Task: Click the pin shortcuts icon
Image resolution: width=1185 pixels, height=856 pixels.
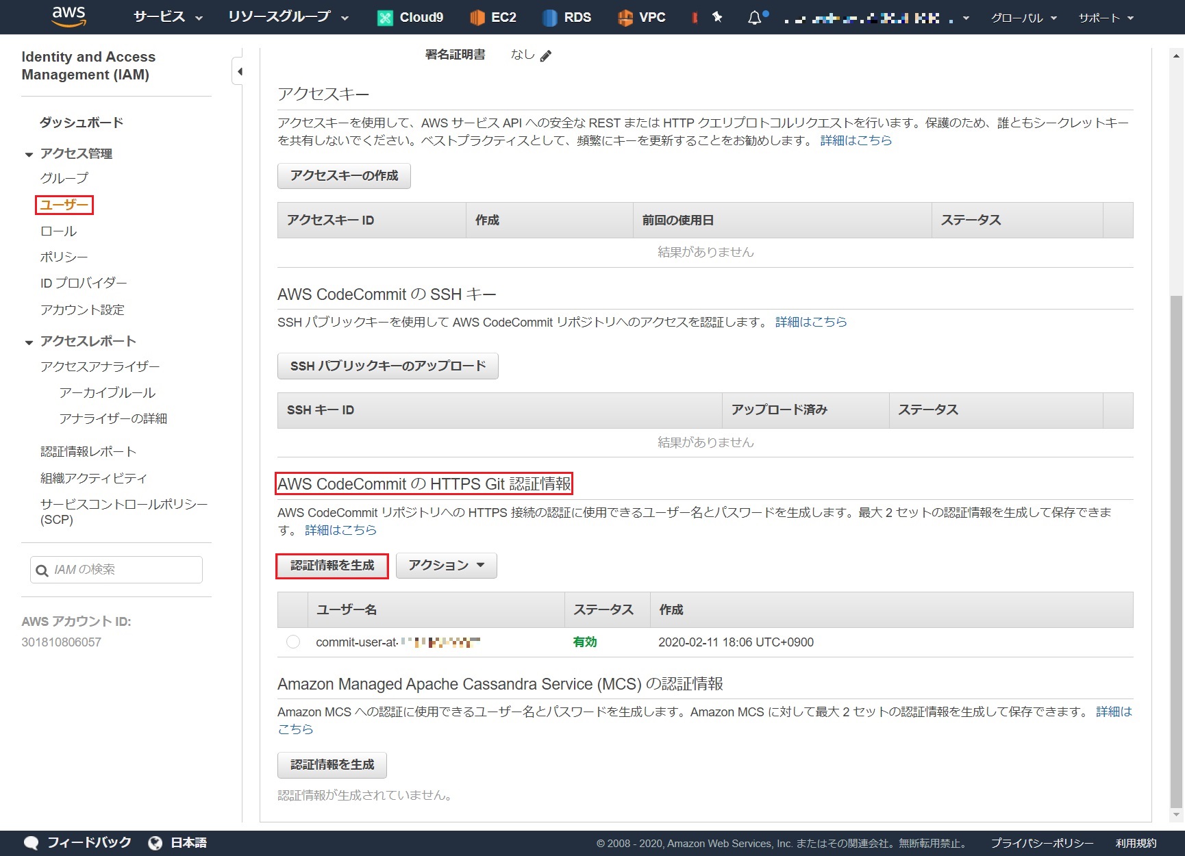Action: tap(717, 17)
